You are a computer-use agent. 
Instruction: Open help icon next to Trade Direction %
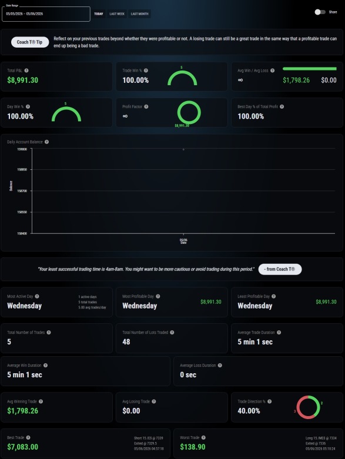270,401
